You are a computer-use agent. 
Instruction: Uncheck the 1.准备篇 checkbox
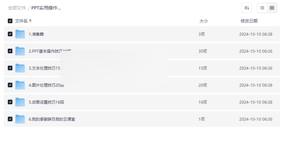pyautogui.click(x=10, y=34)
